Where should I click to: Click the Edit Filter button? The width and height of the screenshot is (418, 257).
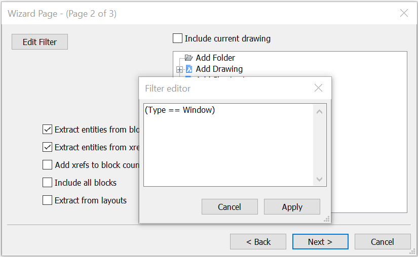pyautogui.click(x=40, y=42)
